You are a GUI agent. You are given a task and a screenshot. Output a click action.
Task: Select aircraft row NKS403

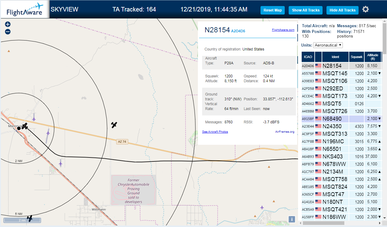click(x=341, y=157)
